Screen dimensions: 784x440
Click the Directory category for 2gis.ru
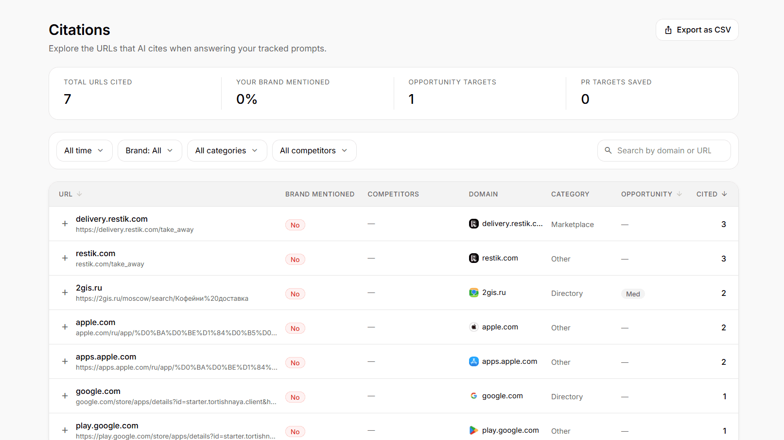point(567,293)
